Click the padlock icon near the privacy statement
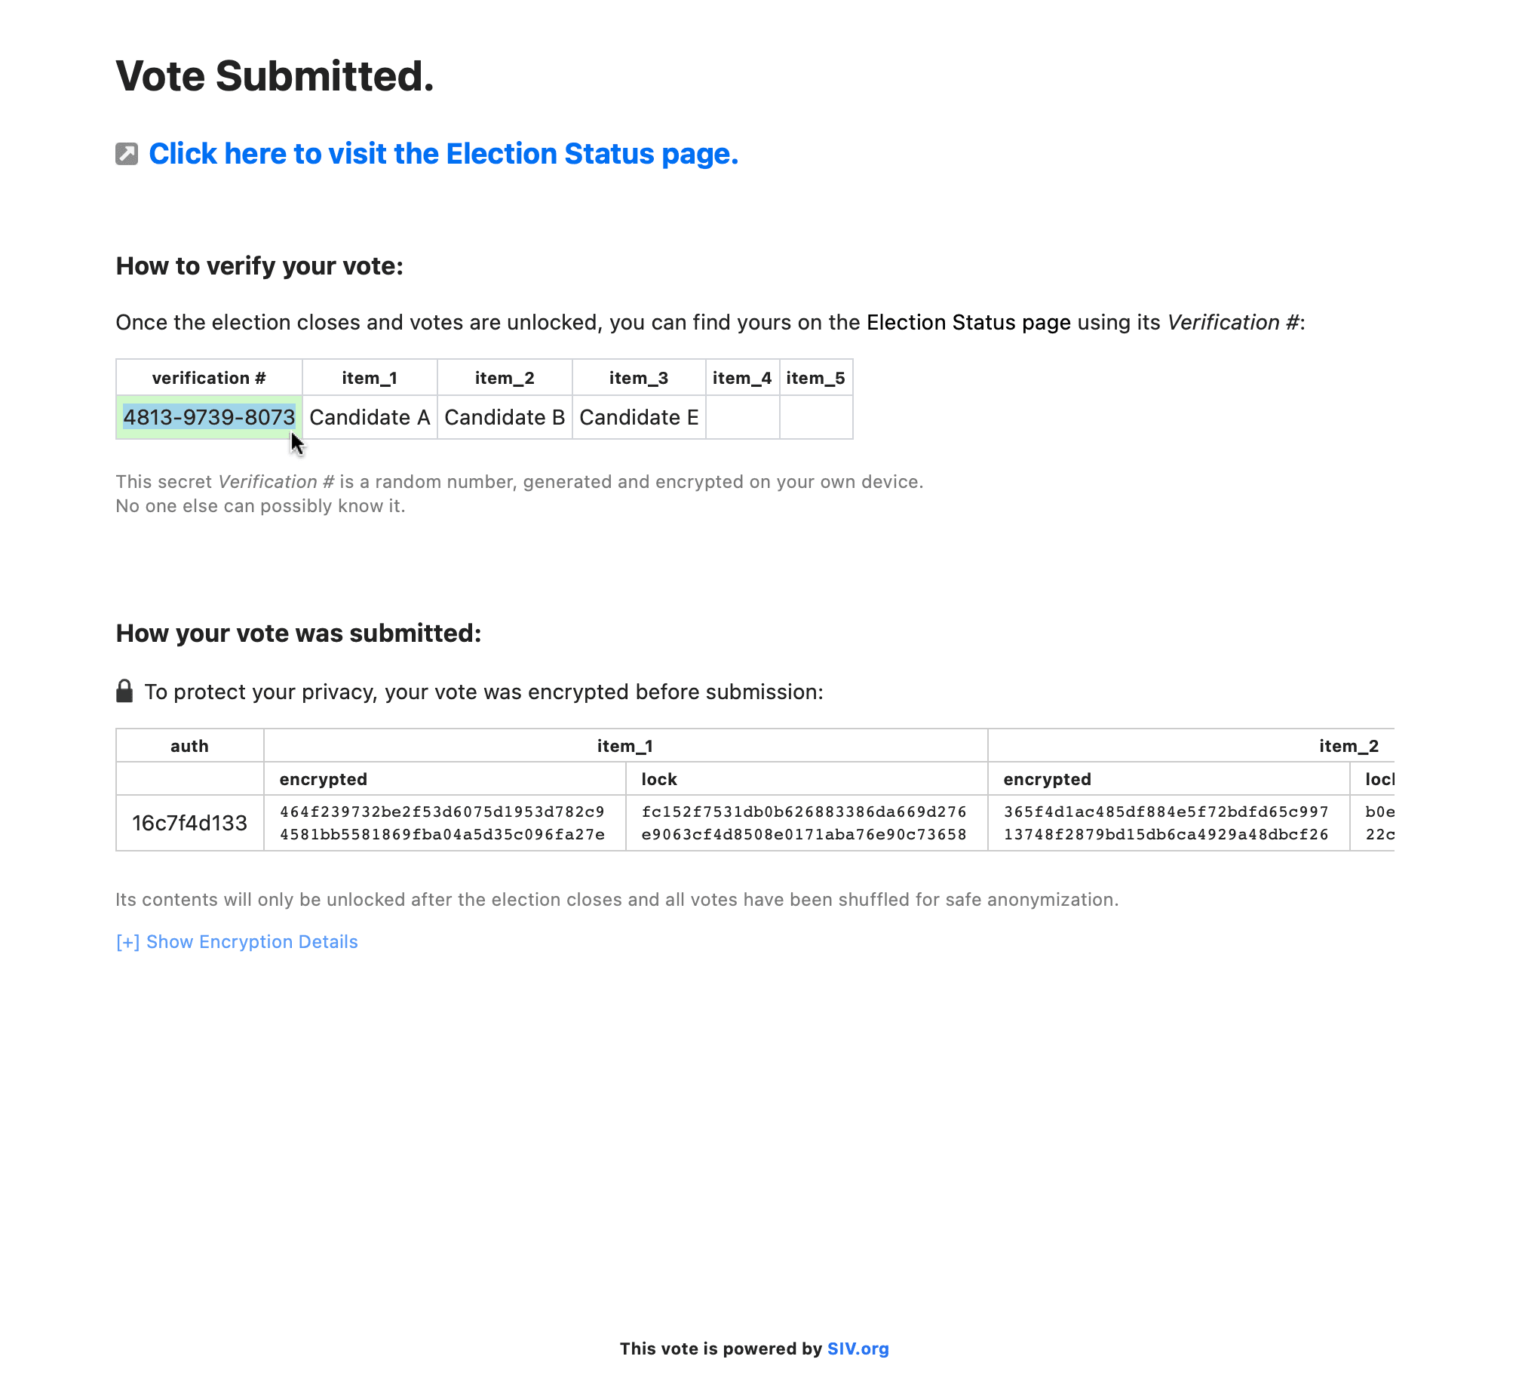The image size is (1525, 1390). 124,689
